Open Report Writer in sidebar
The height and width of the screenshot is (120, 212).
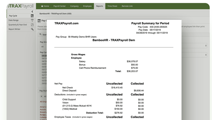pyautogui.click(x=14, y=29)
